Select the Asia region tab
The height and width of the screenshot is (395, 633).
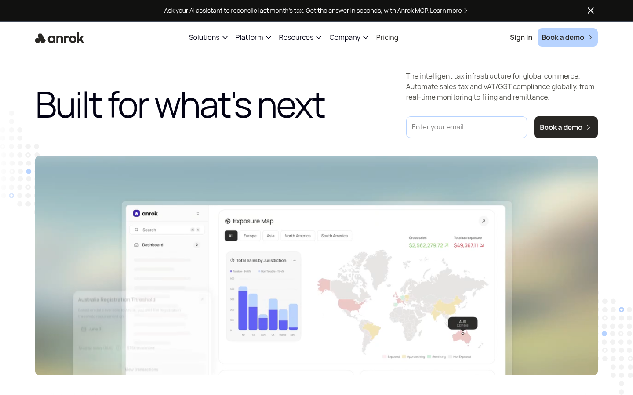click(271, 236)
